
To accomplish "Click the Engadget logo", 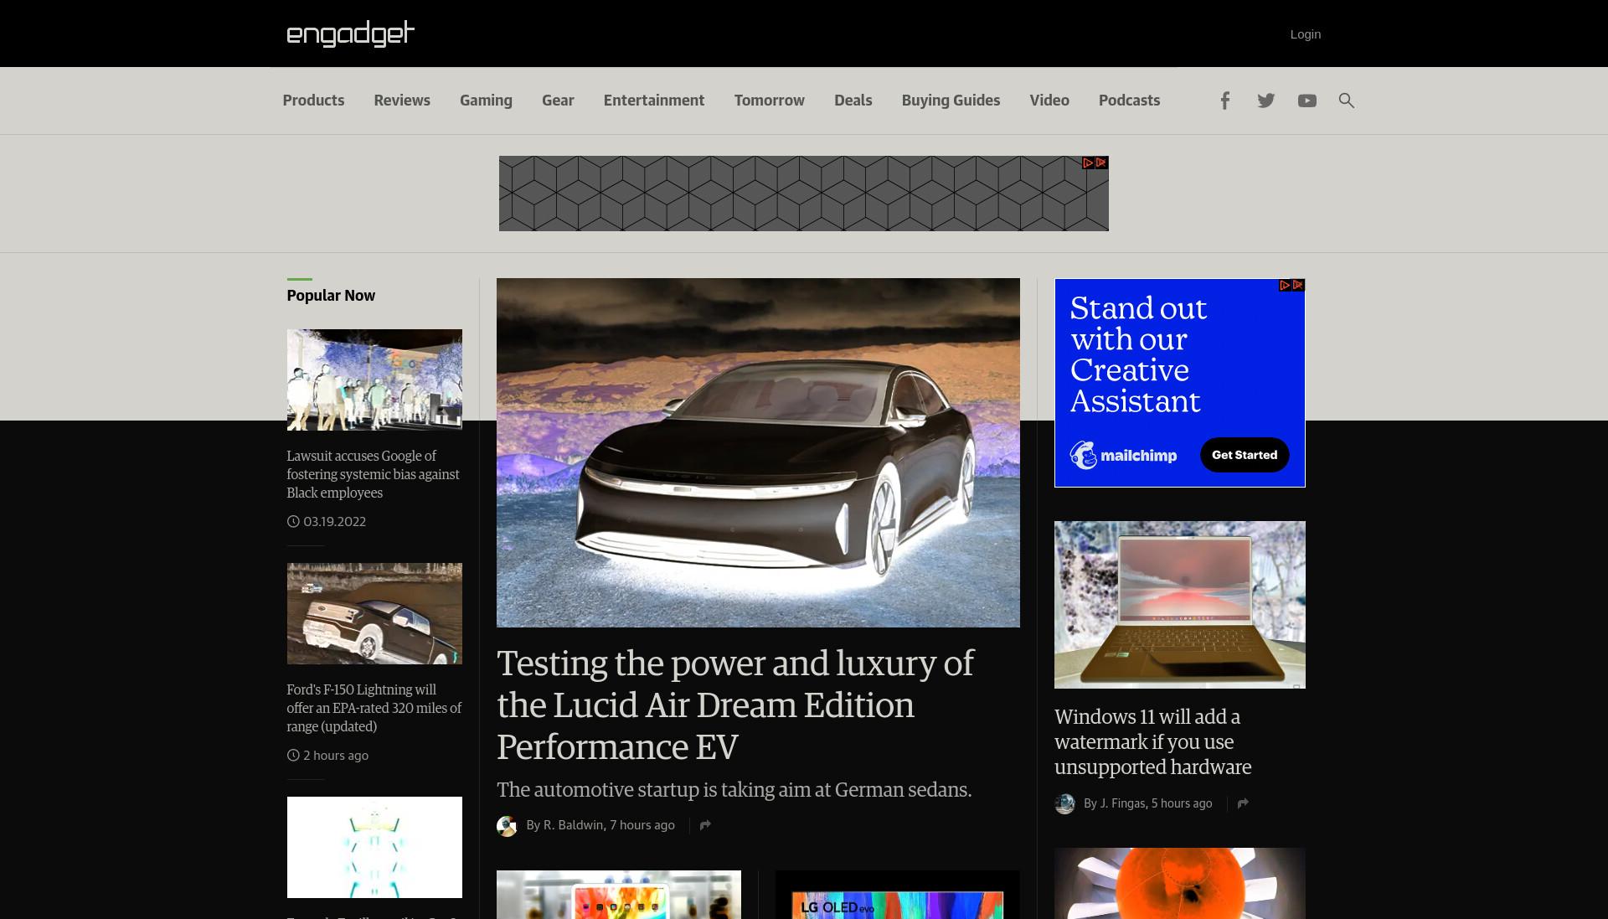I will 350,34.
